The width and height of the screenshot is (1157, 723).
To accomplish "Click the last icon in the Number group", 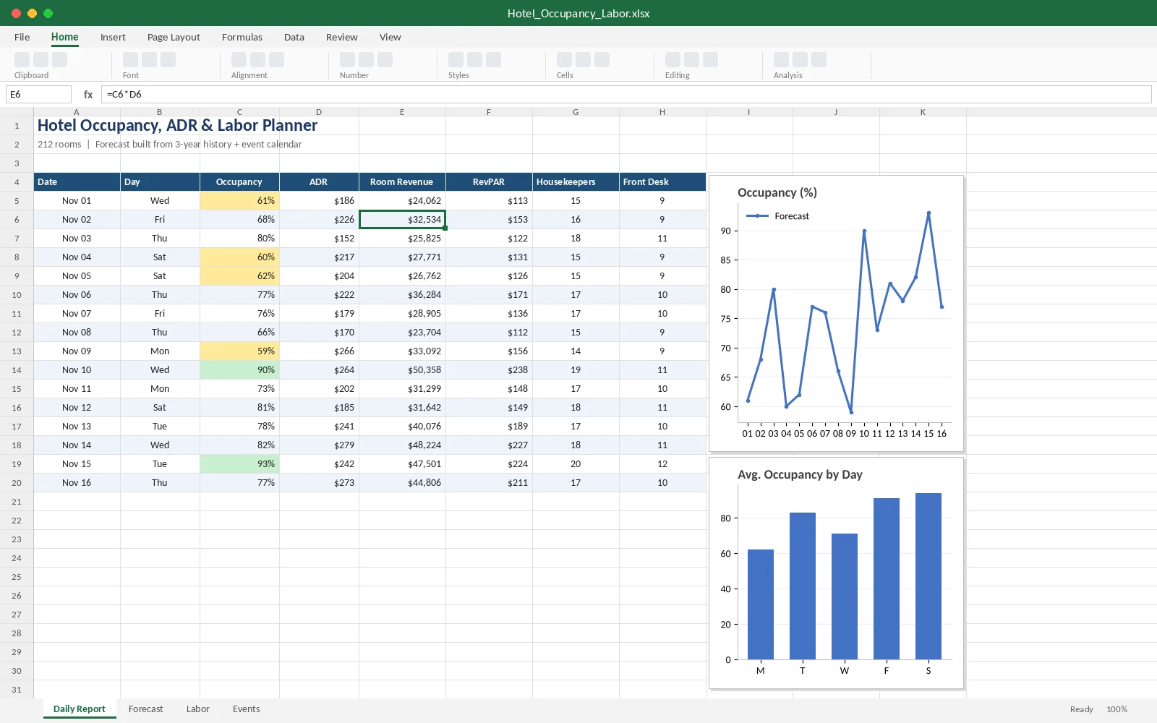I will point(385,60).
